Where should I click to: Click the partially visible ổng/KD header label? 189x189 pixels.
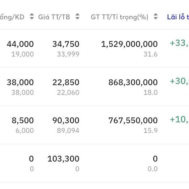tap(13, 17)
